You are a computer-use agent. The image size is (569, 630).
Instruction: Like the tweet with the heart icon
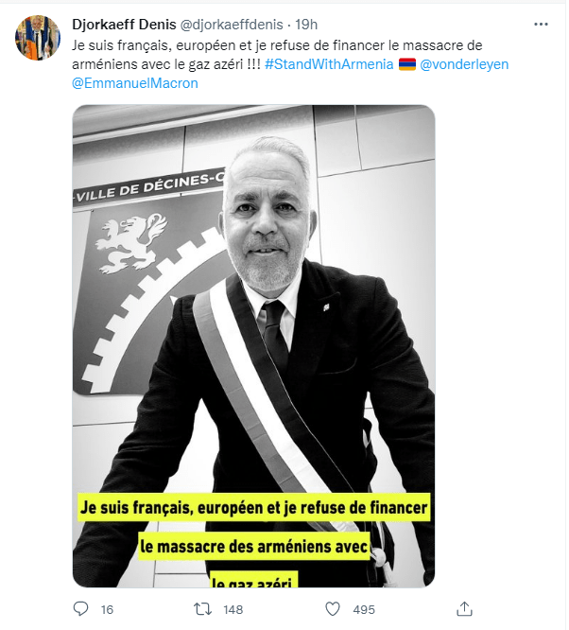[x=333, y=609]
